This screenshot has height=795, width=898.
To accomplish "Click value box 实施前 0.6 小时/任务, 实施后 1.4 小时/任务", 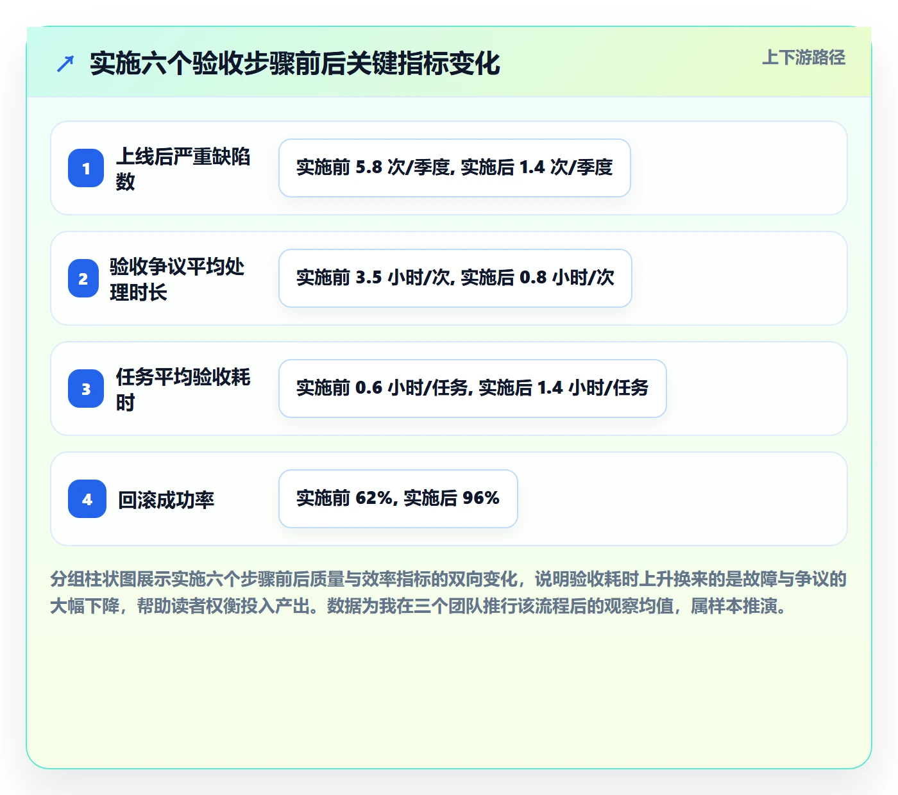I will click(473, 389).
